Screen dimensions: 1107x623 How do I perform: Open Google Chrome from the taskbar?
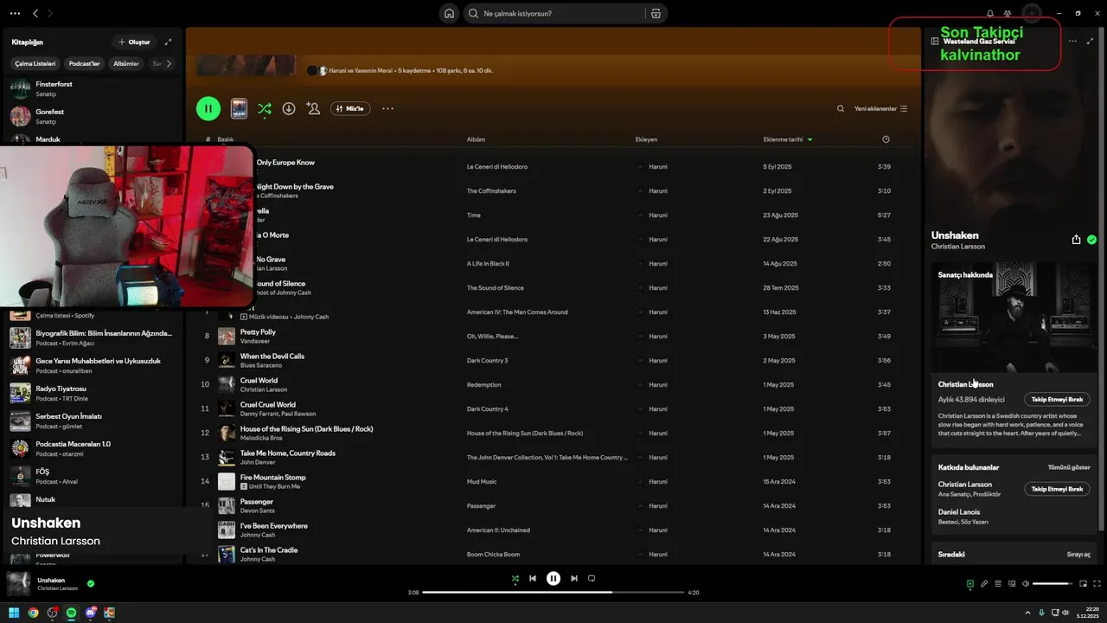[33, 613]
